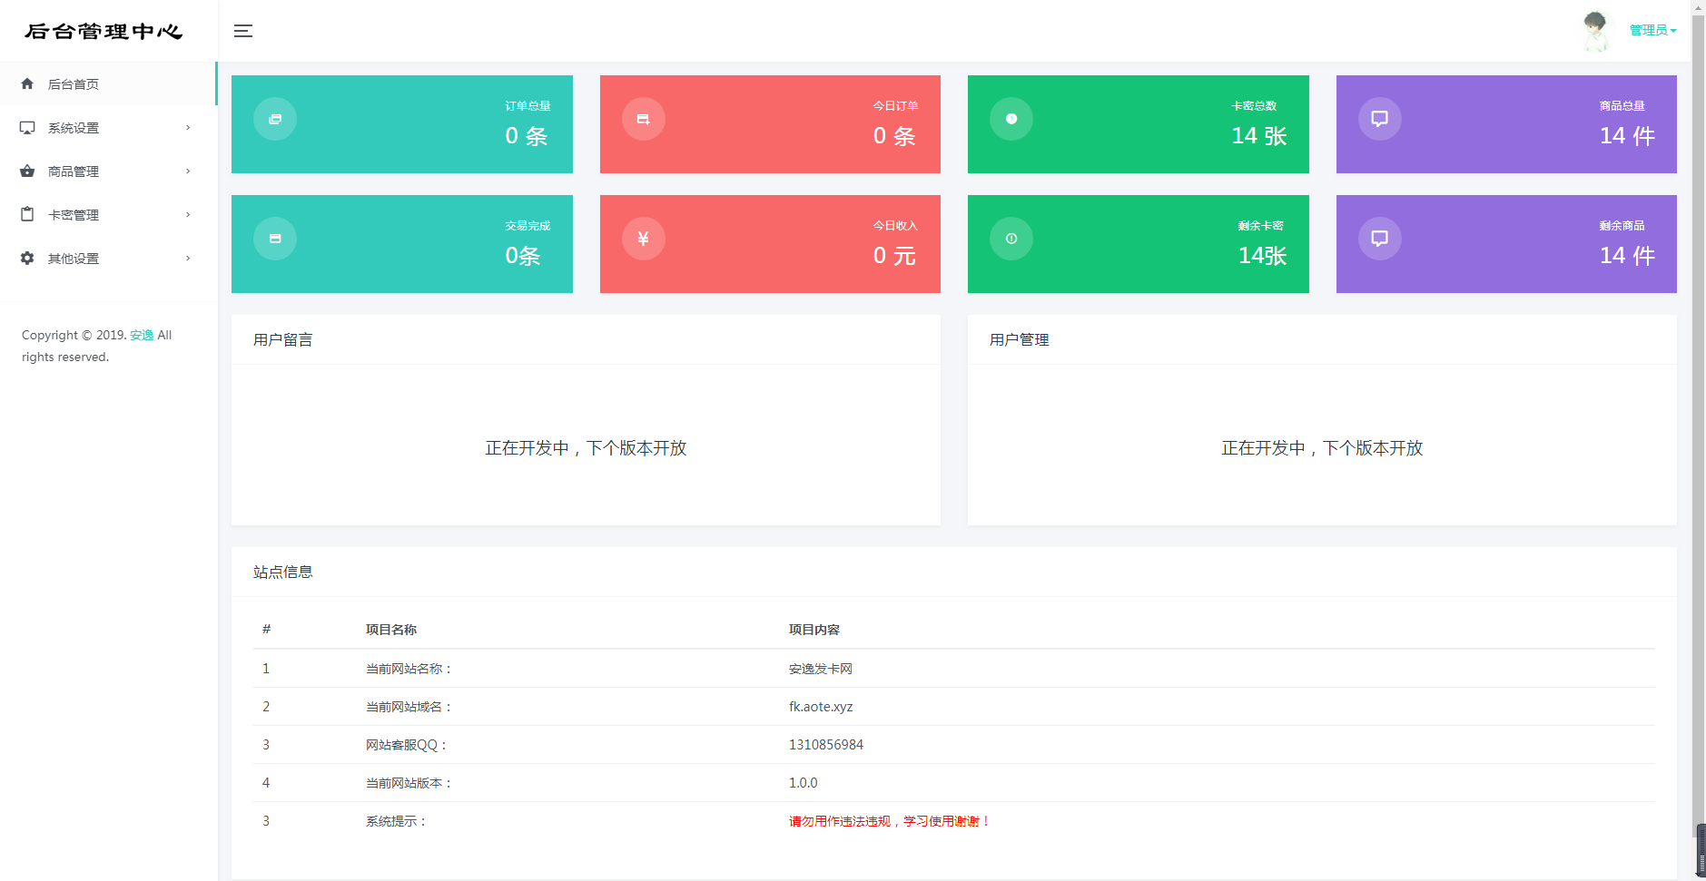
Task: Click the circular icon on 剩余卡密 card
Action: (1011, 239)
